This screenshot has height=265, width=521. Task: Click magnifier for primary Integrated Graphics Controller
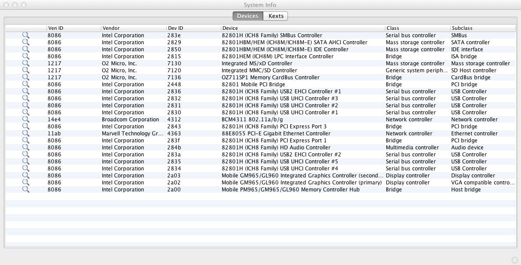click(26, 183)
